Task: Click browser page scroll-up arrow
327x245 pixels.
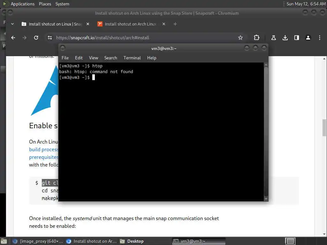Action: [324, 59]
